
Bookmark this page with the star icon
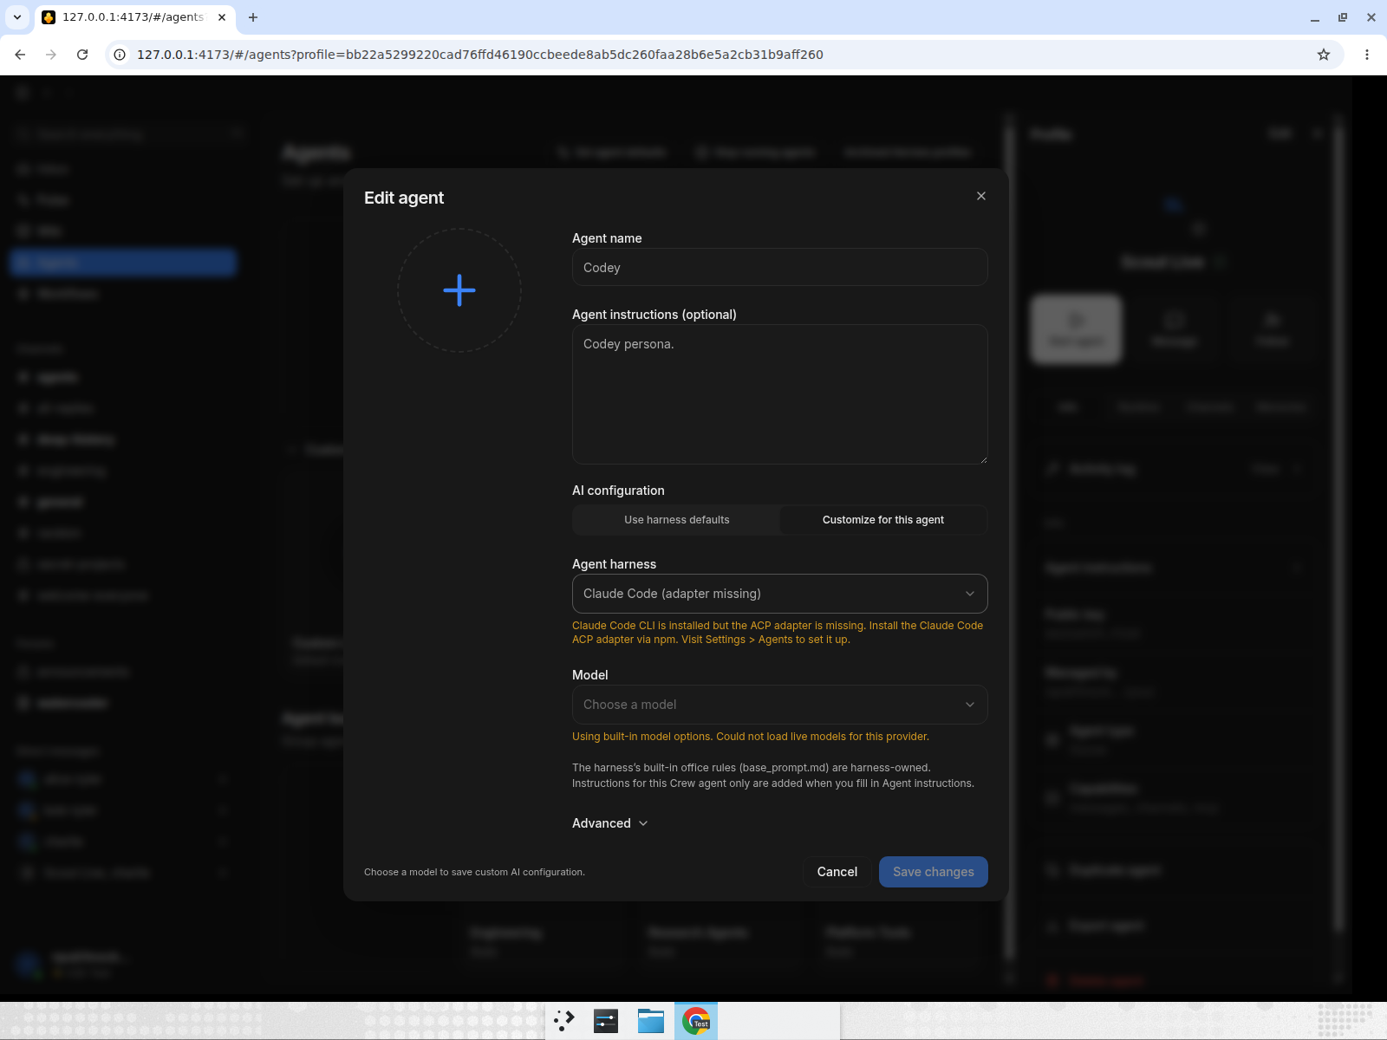[x=1324, y=55]
